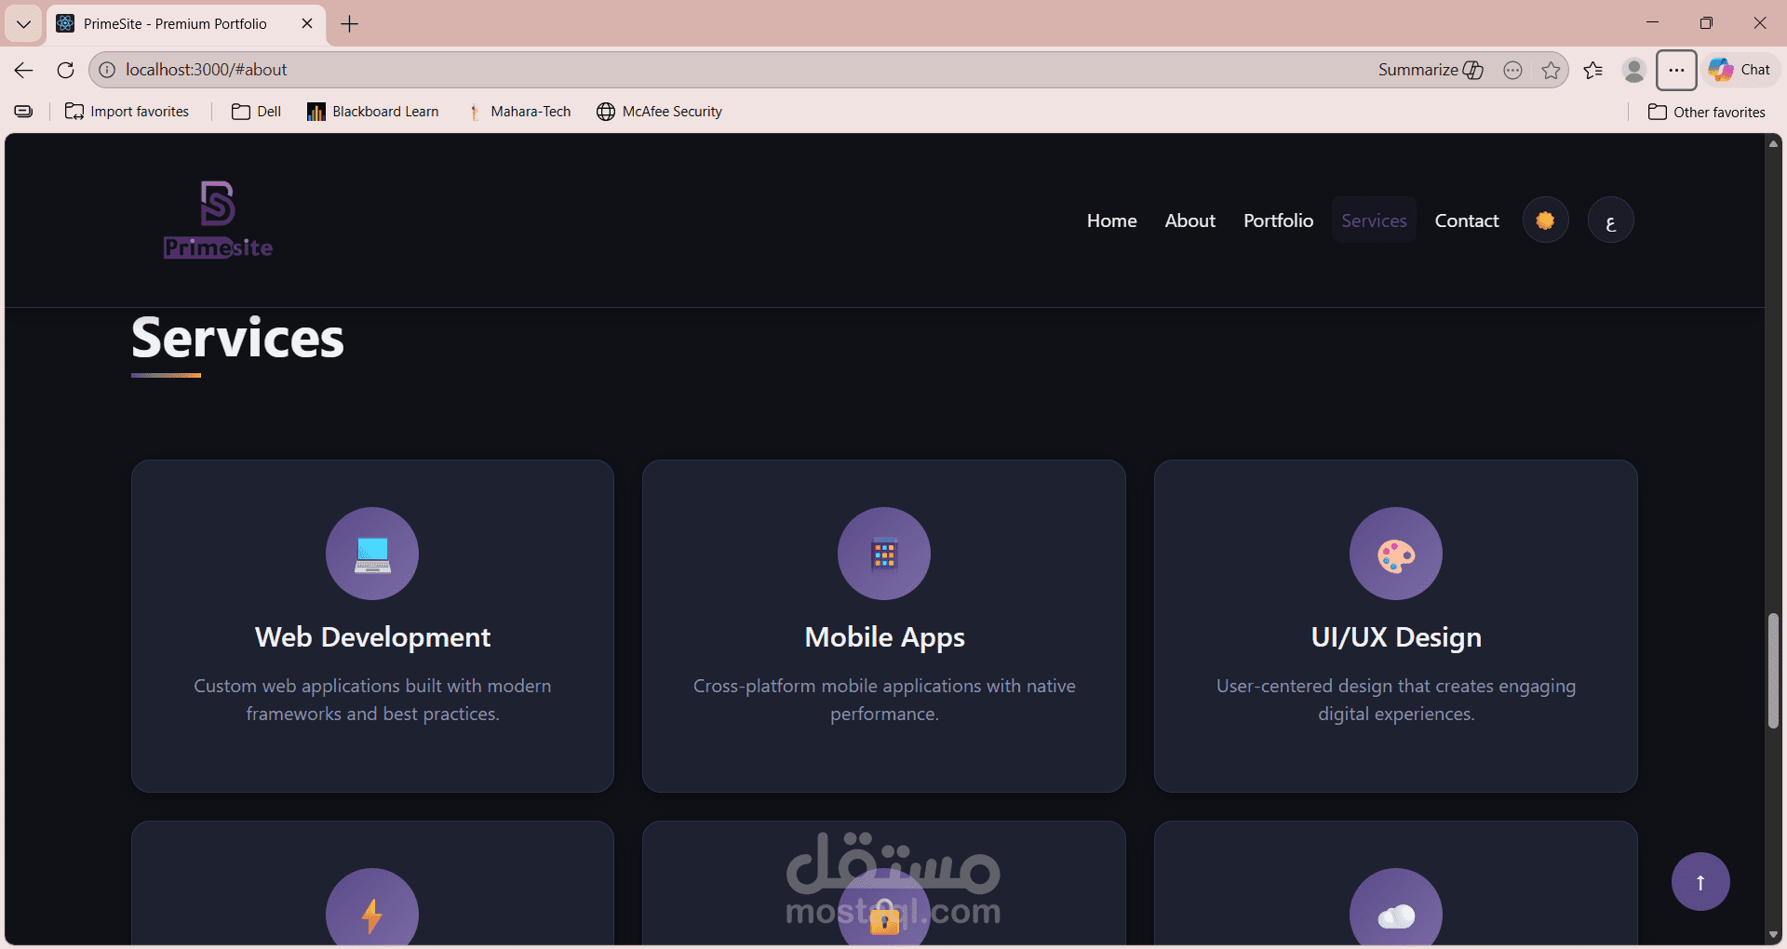The image size is (1787, 949).
Task: Open the Home nav link
Action: pyautogui.click(x=1111, y=221)
